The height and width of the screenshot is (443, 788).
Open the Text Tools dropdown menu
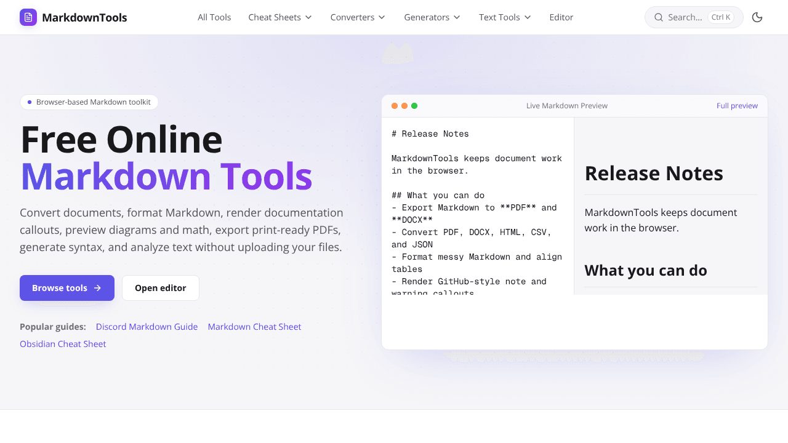(x=505, y=17)
